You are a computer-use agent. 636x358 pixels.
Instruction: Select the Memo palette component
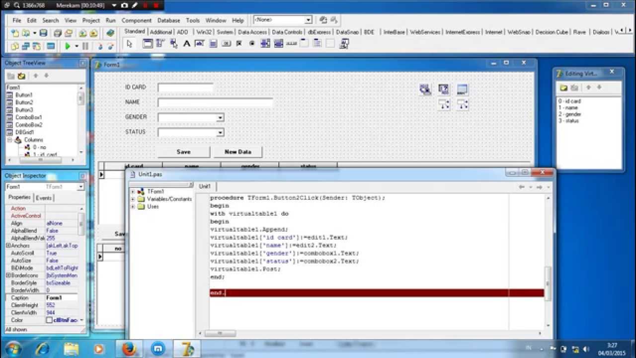[213, 44]
